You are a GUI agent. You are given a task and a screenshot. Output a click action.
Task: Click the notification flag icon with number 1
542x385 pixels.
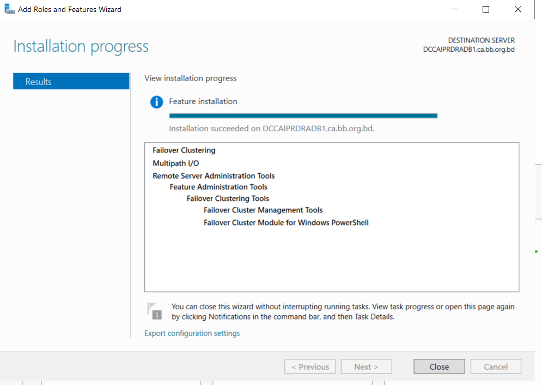tap(155, 311)
